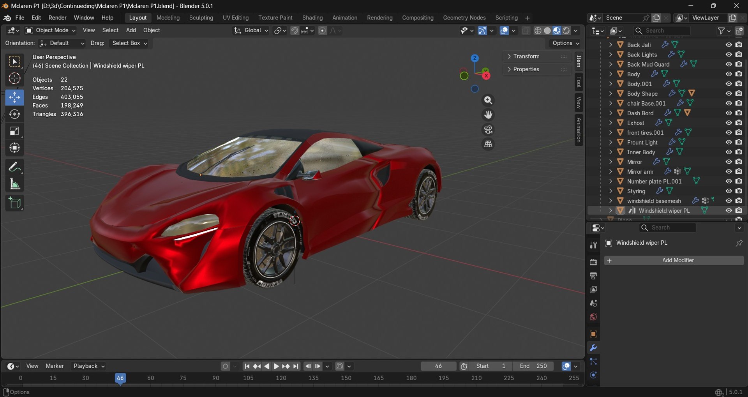
Task: Click the viewport zoom magnifier icon
Action: [x=488, y=101]
